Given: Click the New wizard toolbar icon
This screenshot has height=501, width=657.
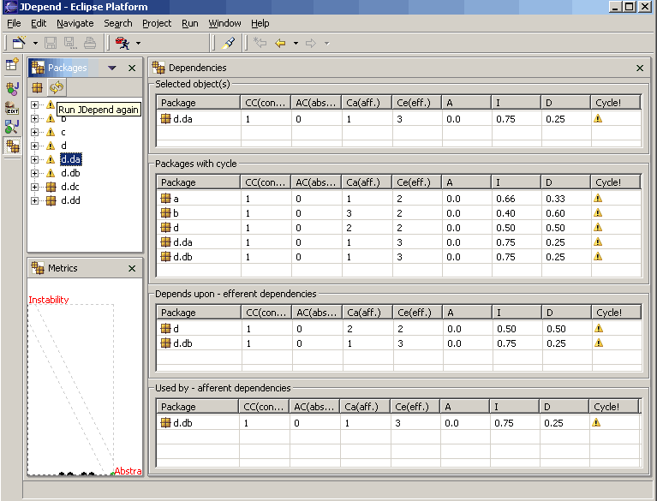Looking at the screenshot, I should tap(20, 43).
